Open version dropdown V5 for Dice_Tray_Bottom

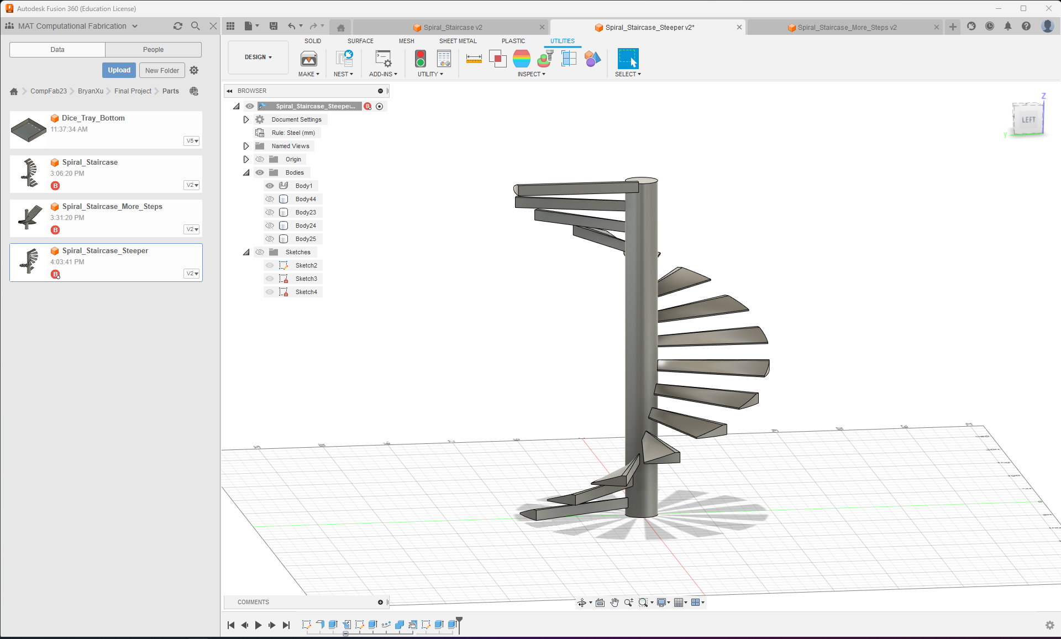pyautogui.click(x=192, y=141)
